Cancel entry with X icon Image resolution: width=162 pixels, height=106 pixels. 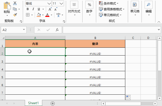pyautogui.click(x=39, y=30)
